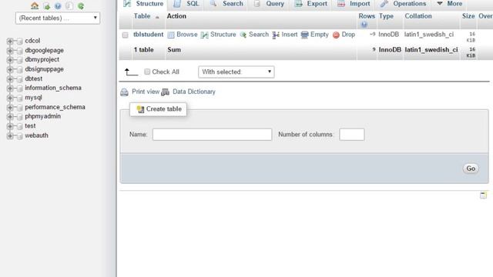The image size is (493, 277).
Task: Click the dbtest database icon
Action: click(19, 78)
